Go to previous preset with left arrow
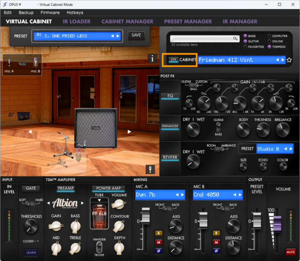This screenshot has width=300, height=261. (x=112, y=36)
